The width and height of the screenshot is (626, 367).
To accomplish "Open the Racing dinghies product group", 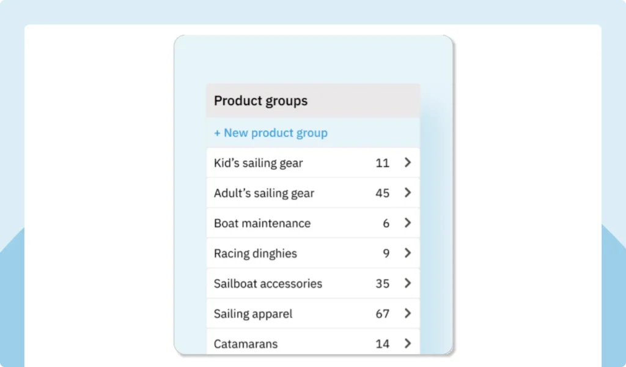I will coord(255,253).
